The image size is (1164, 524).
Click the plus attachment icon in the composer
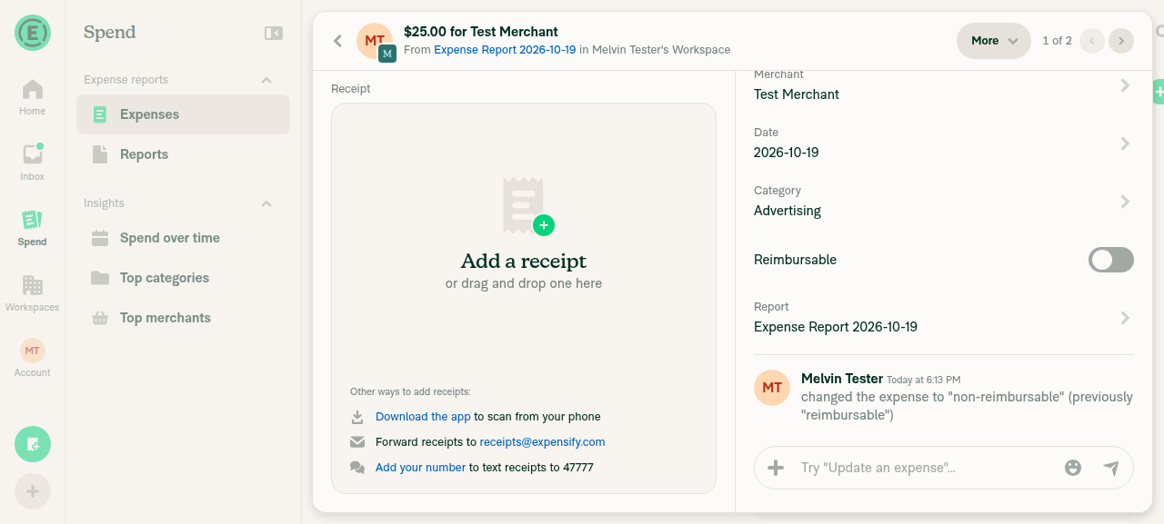(x=776, y=468)
